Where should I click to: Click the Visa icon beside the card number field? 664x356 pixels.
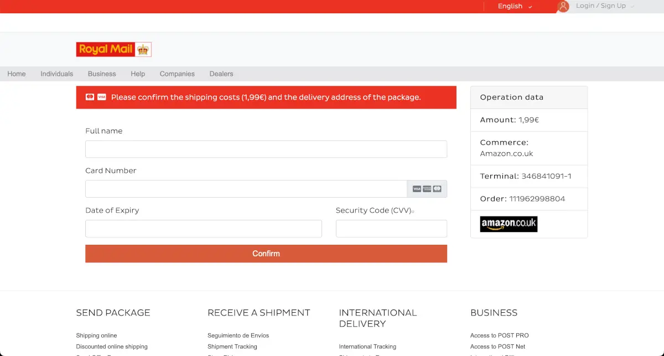point(416,188)
